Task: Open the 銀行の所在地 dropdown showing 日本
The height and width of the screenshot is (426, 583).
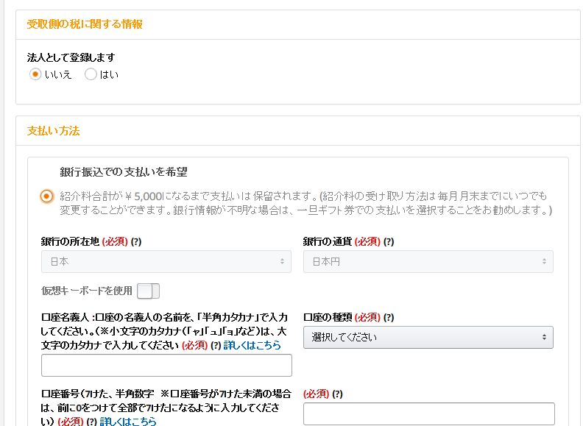Action: point(166,261)
